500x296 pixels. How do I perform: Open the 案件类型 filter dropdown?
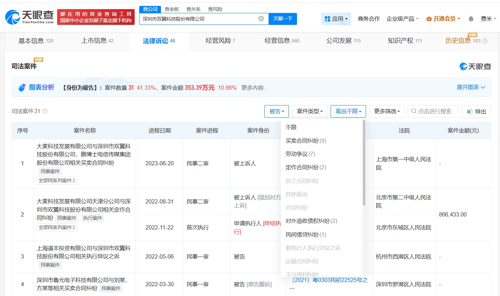[x=310, y=111]
